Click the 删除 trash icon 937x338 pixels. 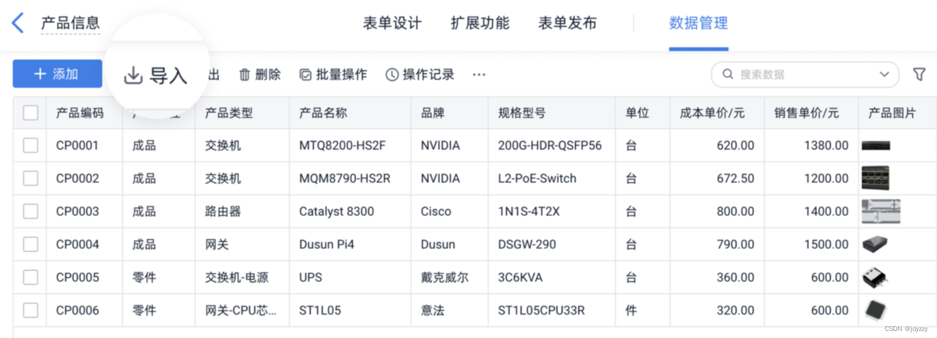pos(245,75)
